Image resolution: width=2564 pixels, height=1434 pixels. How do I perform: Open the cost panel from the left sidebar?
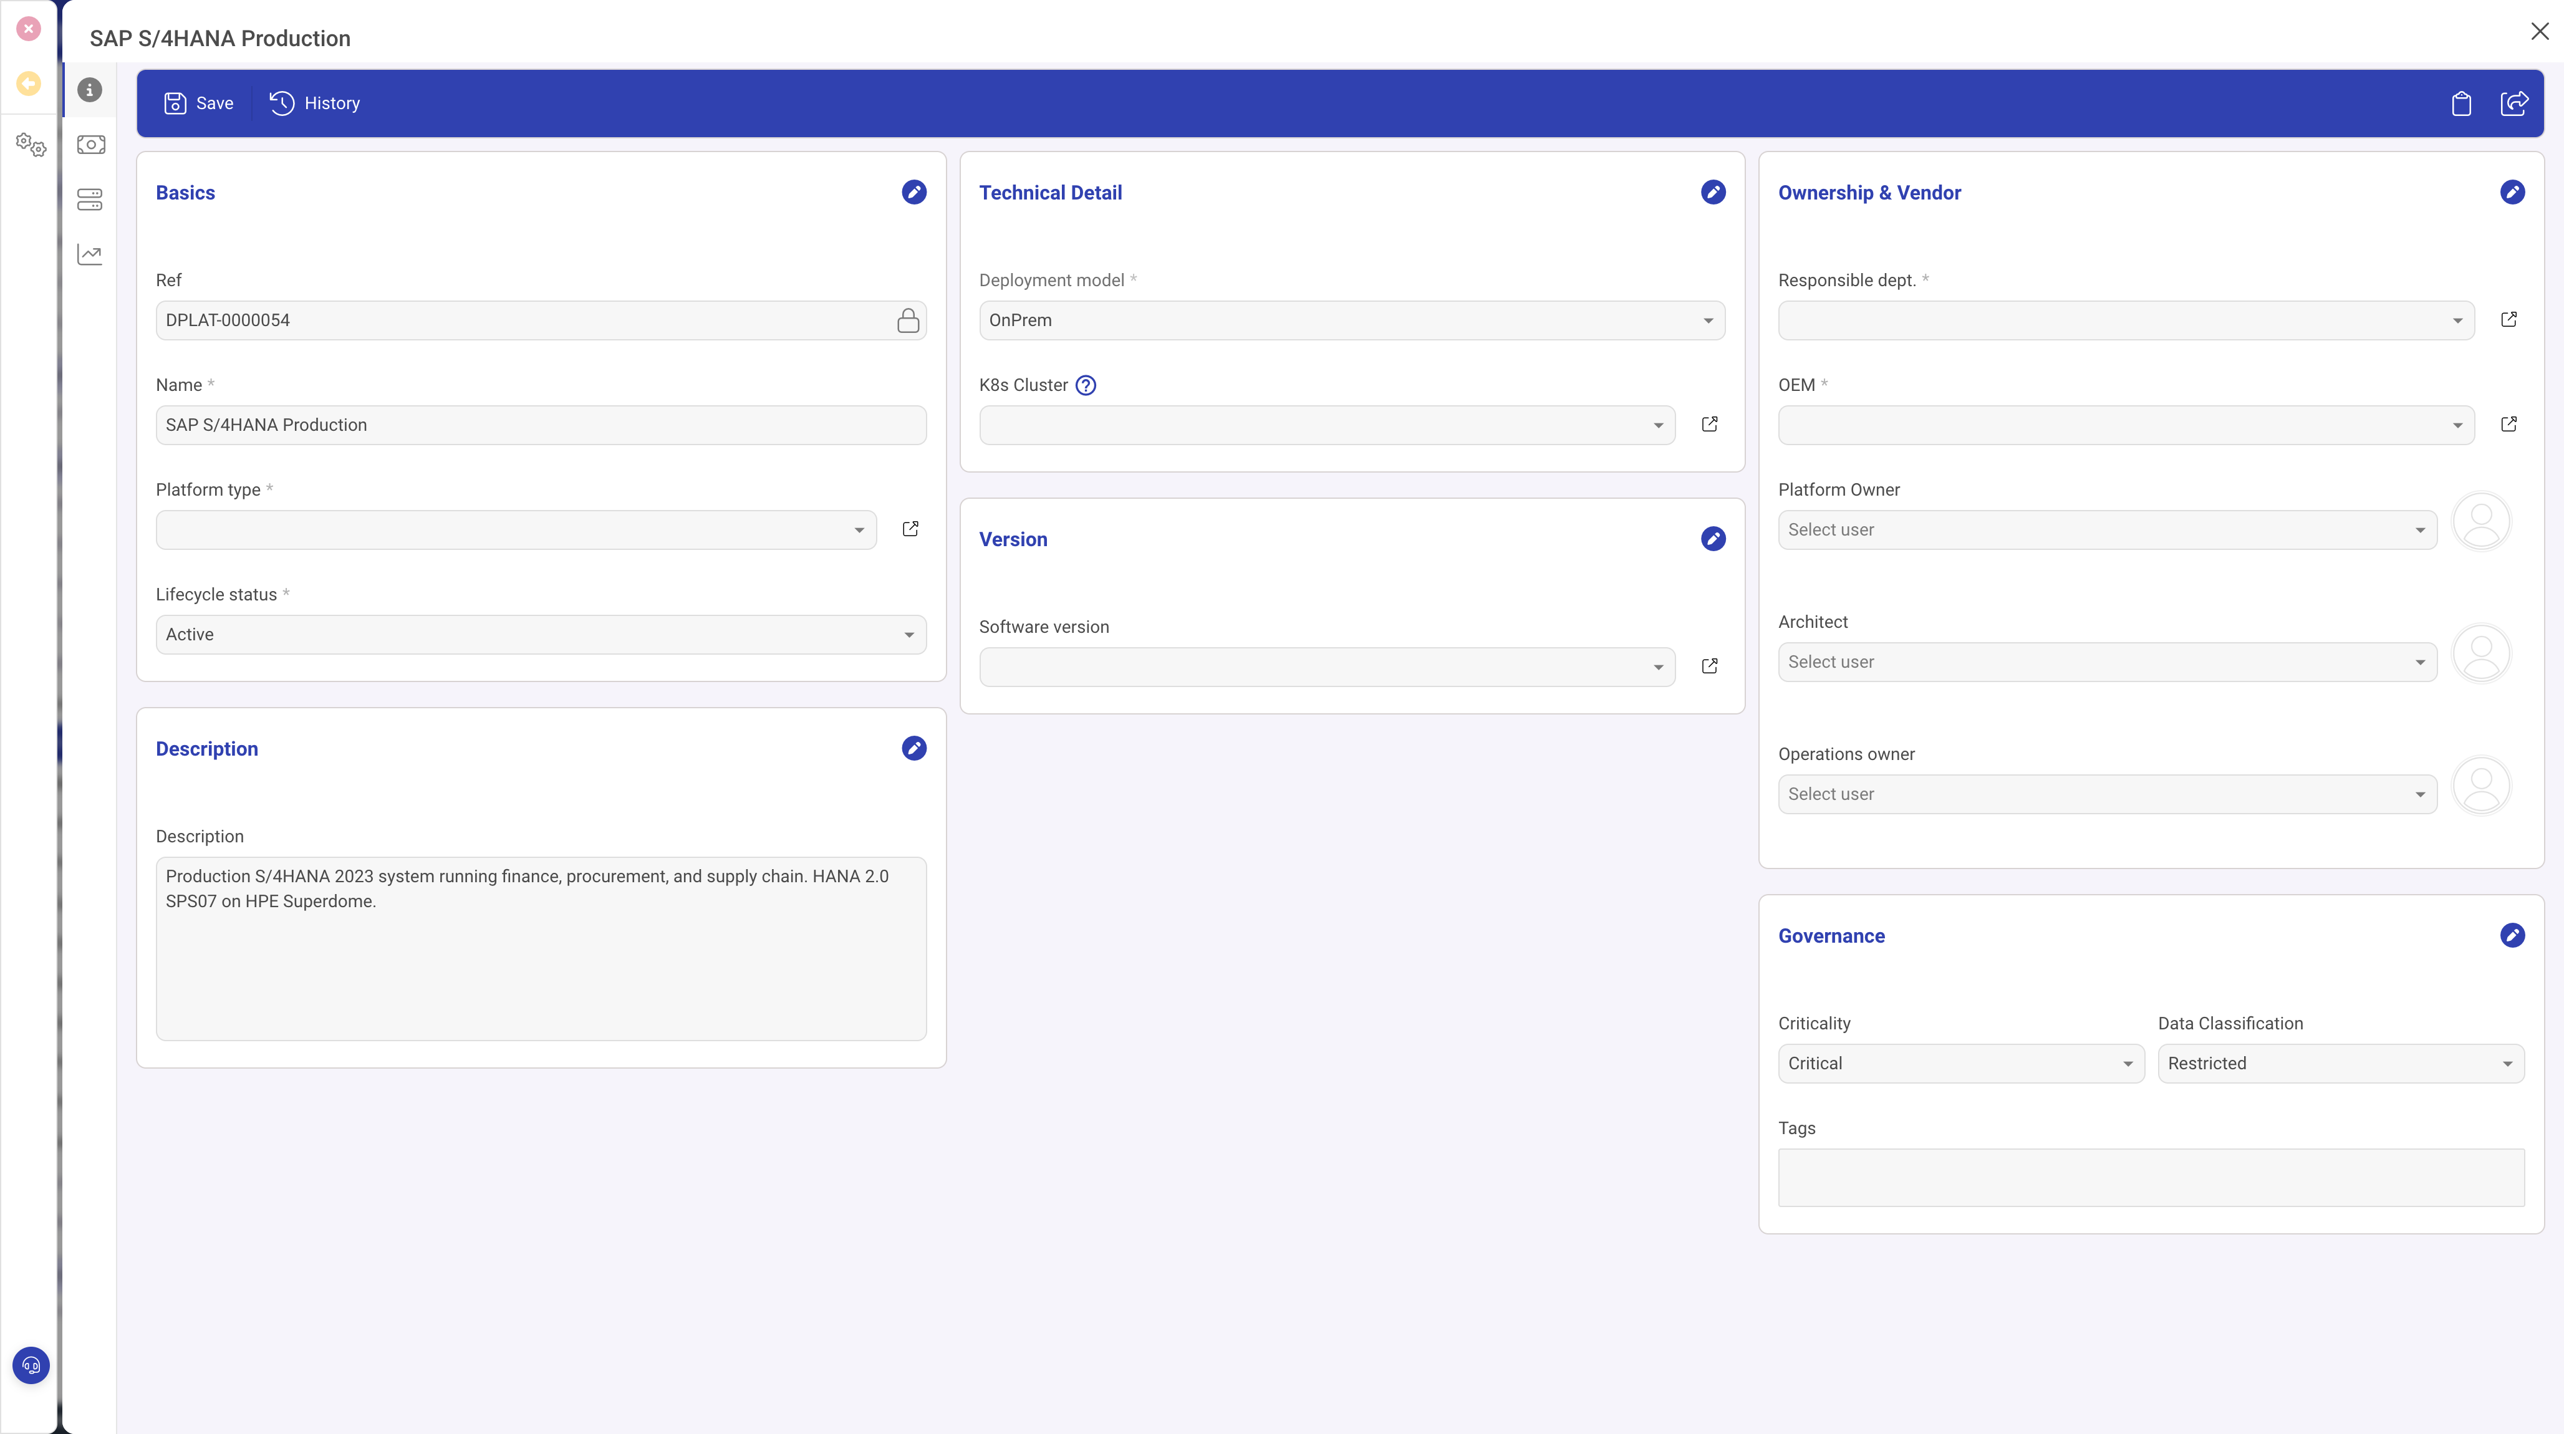coord(90,144)
